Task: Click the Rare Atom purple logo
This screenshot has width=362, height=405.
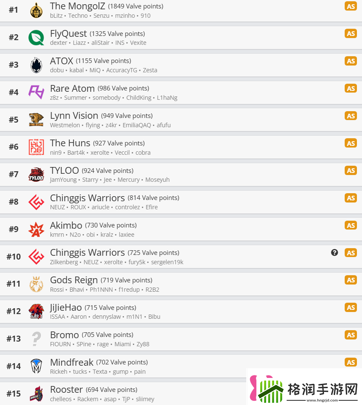Action: point(36,92)
